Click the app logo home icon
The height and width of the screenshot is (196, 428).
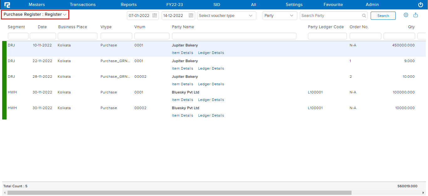pos(7,5)
